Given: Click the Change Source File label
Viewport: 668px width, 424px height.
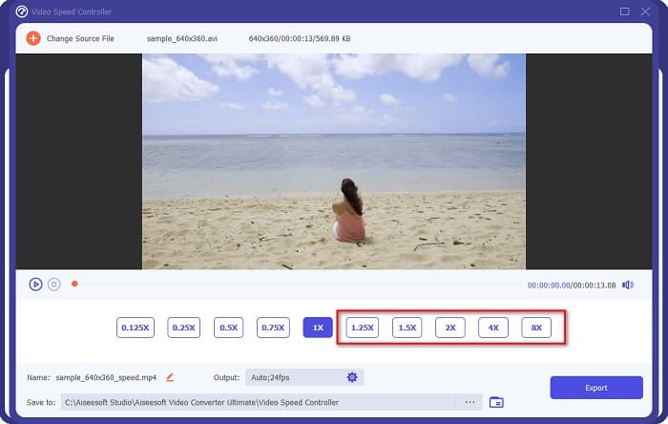Looking at the screenshot, I should click(x=80, y=38).
